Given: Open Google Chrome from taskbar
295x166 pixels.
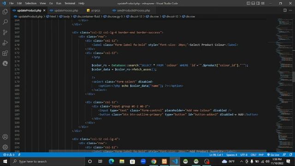Looking at the screenshot, I should point(153,161).
